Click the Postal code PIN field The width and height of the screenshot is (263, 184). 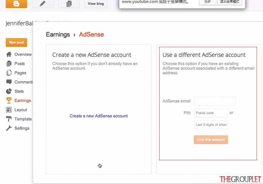211,113
